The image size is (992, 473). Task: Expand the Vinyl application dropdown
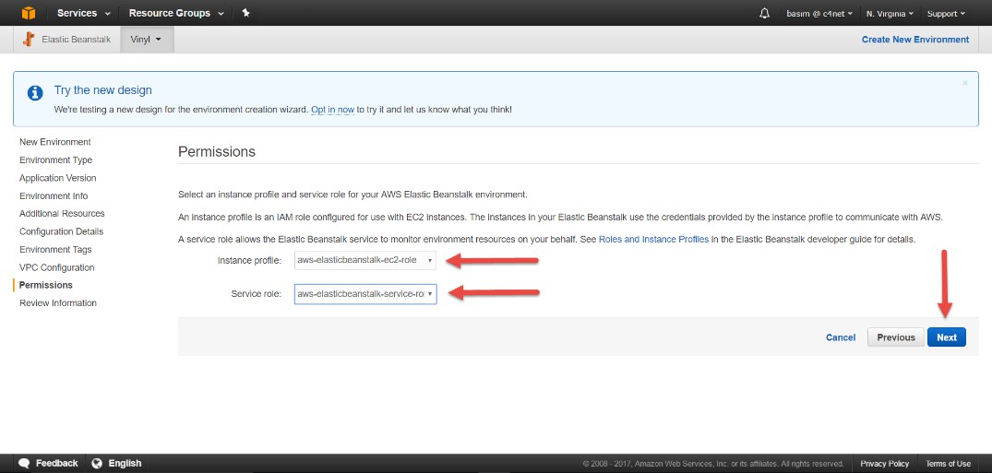(146, 40)
